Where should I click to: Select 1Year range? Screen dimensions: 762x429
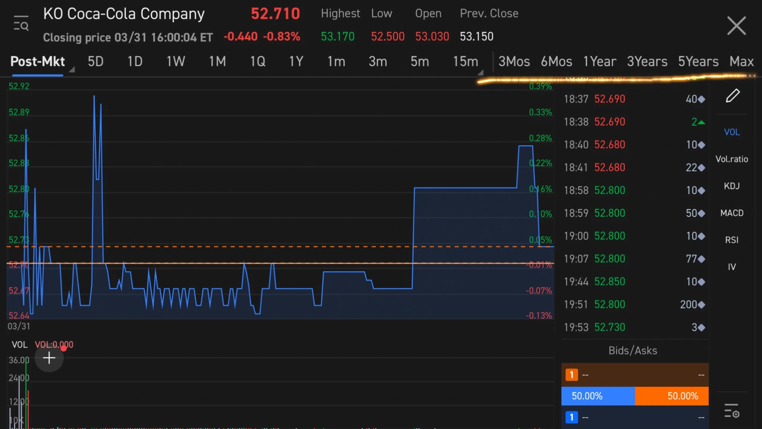[600, 62]
